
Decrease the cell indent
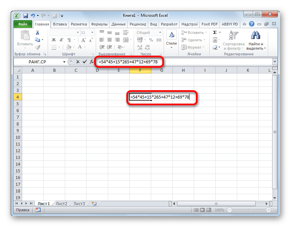pyautogui.click(x=102, y=47)
